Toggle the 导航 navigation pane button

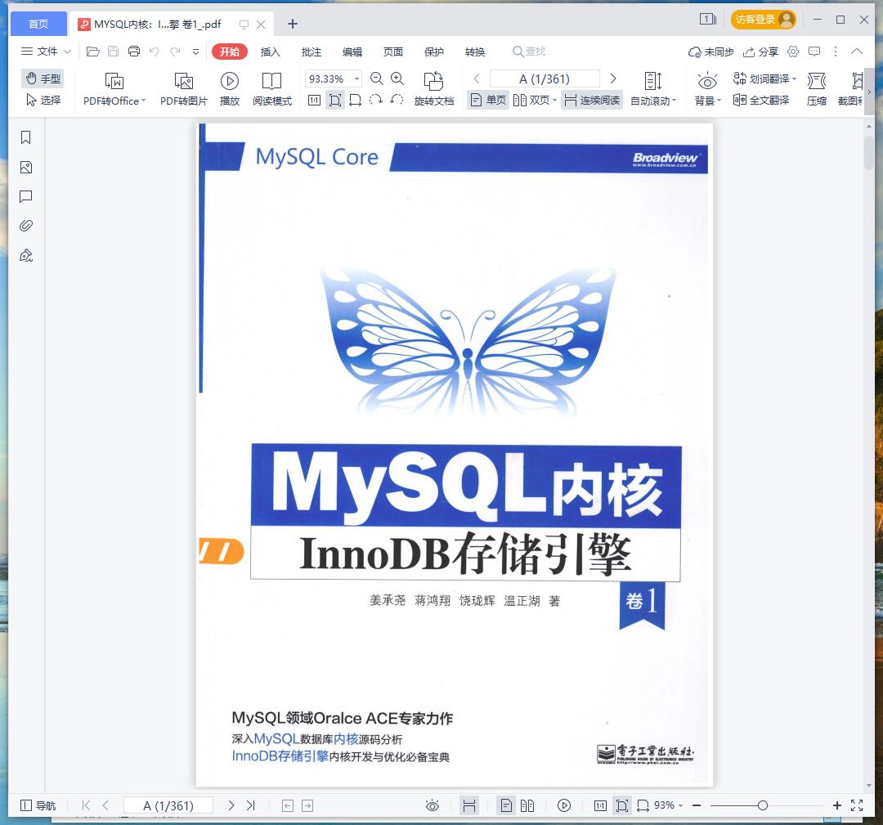38,806
